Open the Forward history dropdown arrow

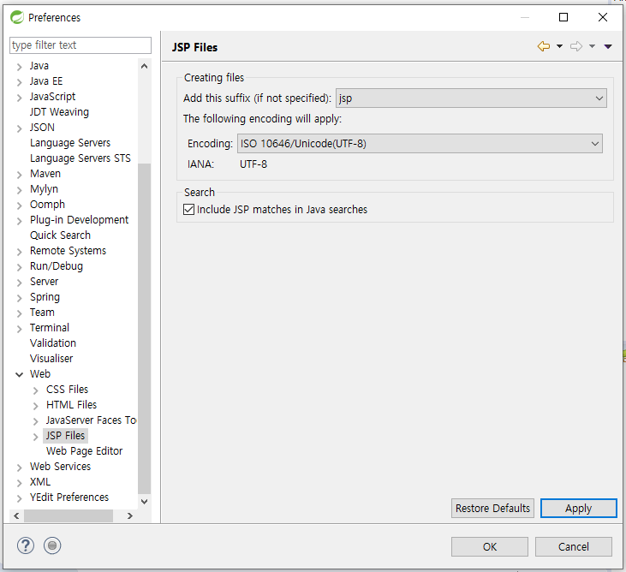click(592, 46)
